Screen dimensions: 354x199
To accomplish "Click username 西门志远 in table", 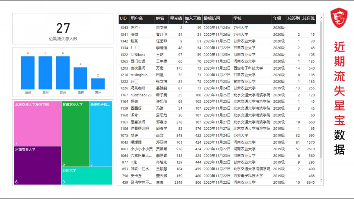I will (138, 61).
